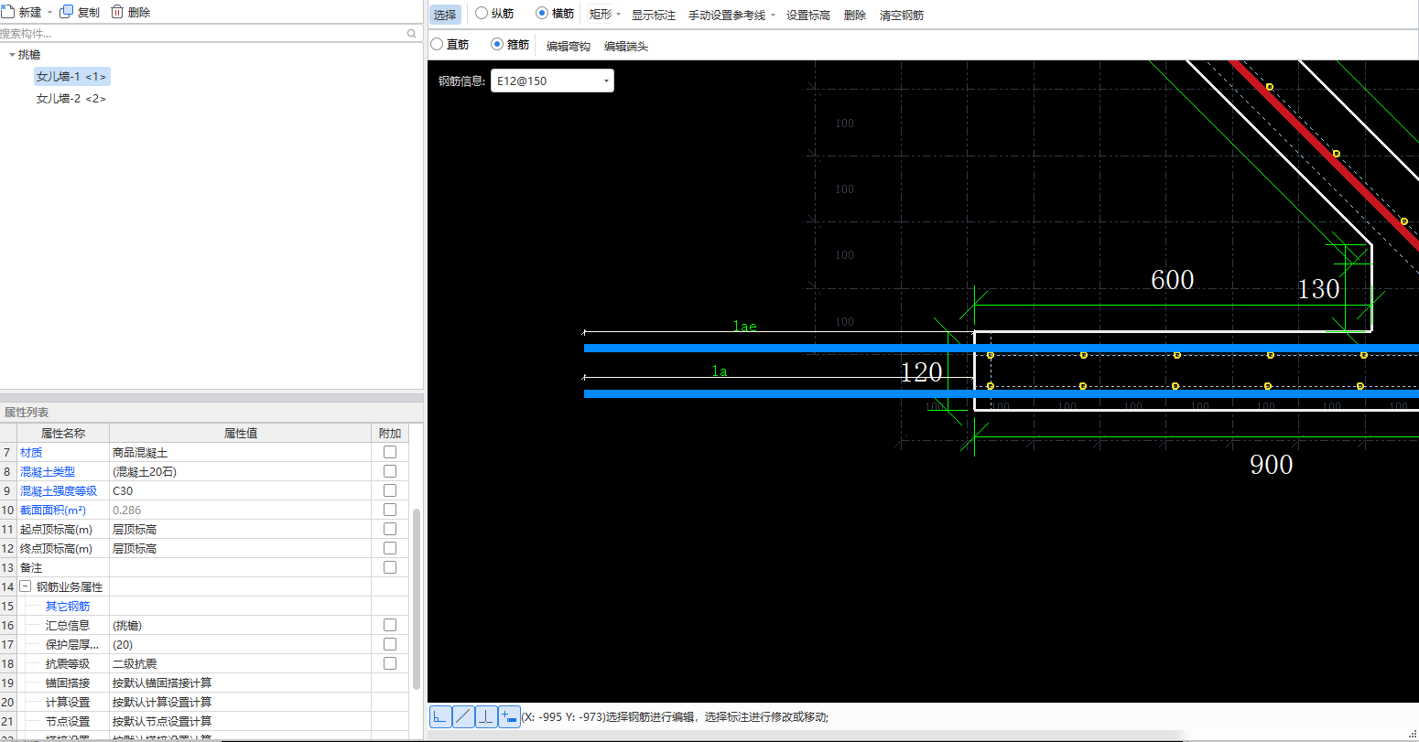Image resolution: width=1419 pixels, height=742 pixels.
Task: Click the 选择 button in toolbar
Action: click(x=445, y=15)
